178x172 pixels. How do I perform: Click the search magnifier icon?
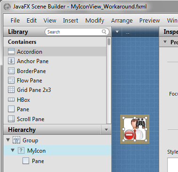(x=104, y=32)
